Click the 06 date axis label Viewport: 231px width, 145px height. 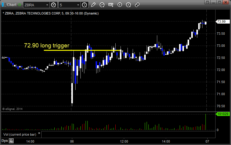pos(72,141)
